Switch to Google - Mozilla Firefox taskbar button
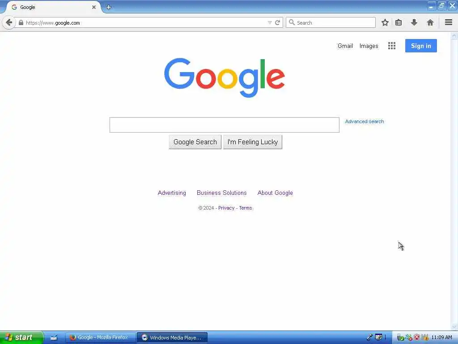This screenshot has width=458, height=344. pos(101,338)
